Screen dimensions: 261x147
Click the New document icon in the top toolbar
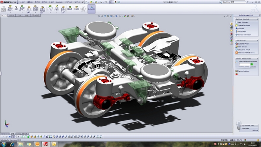point(86,2)
